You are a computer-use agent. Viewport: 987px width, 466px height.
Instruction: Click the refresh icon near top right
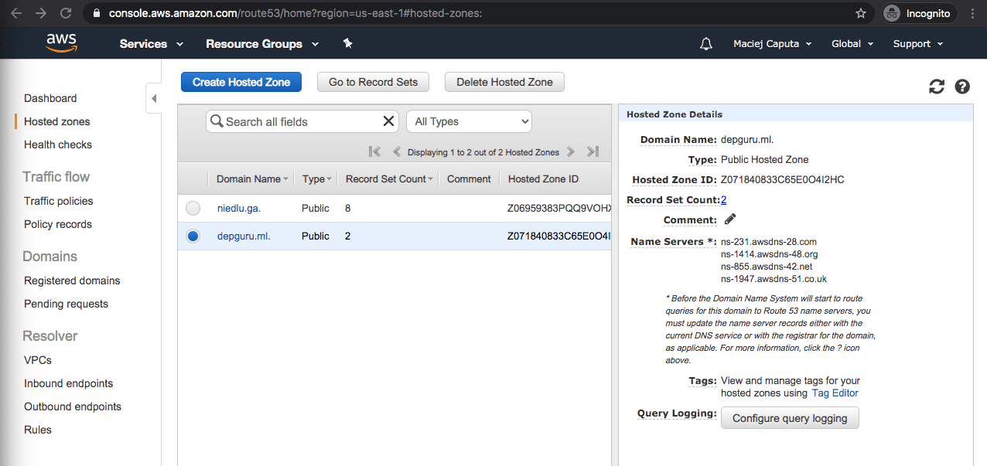tap(937, 87)
